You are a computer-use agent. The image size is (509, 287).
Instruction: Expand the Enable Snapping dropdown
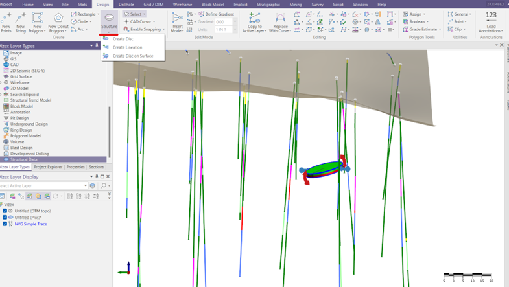point(164,29)
